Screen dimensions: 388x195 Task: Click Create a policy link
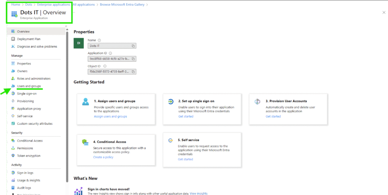(x=103, y=157)
